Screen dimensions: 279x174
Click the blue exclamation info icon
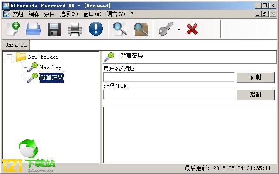point(96,29)
